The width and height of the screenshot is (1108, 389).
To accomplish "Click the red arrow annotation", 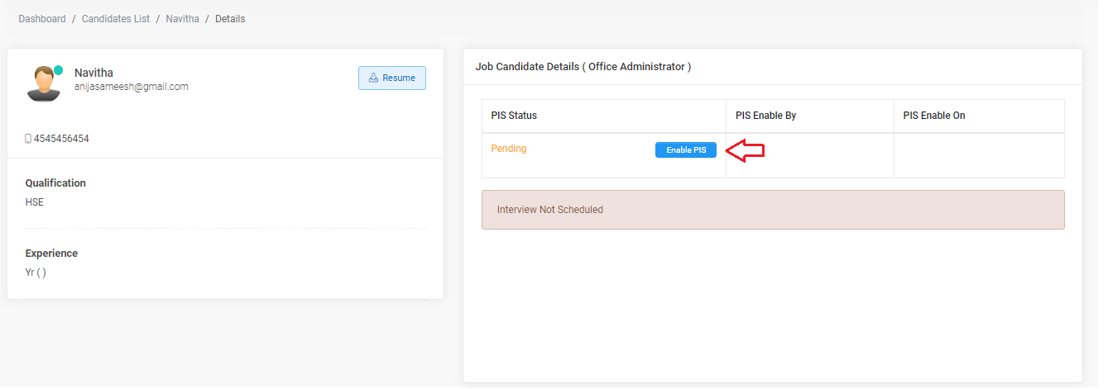I will 745,150.
